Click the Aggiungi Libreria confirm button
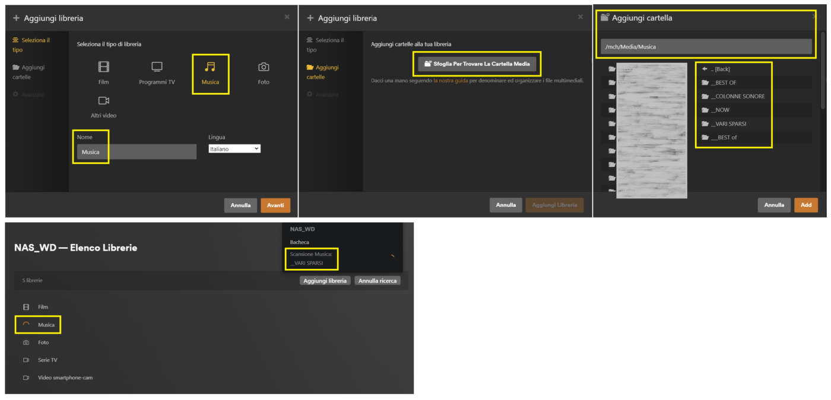The height and width of the screenshot is (400, 831). click(554, 205)
